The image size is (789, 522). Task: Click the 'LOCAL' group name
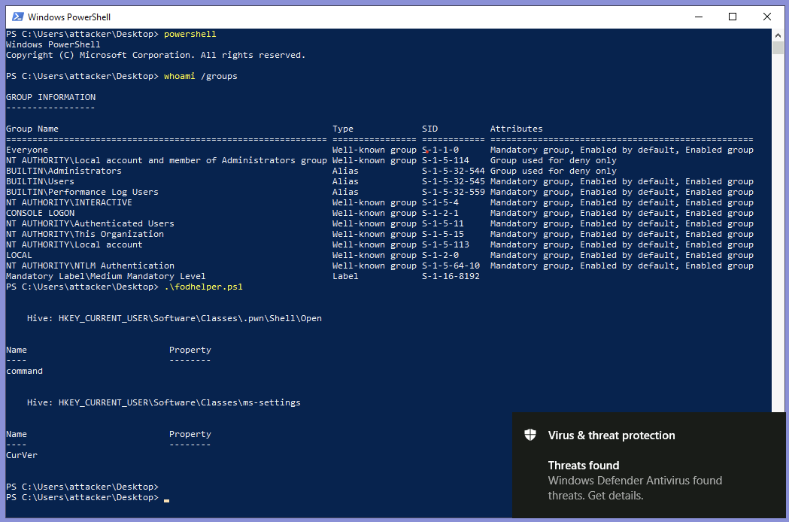point(19,255)
